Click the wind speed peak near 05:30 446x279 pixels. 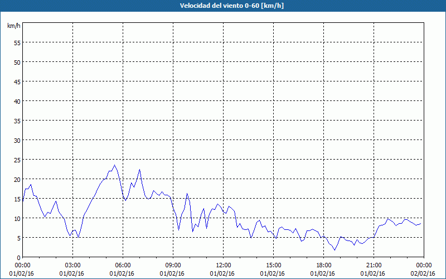115,165
